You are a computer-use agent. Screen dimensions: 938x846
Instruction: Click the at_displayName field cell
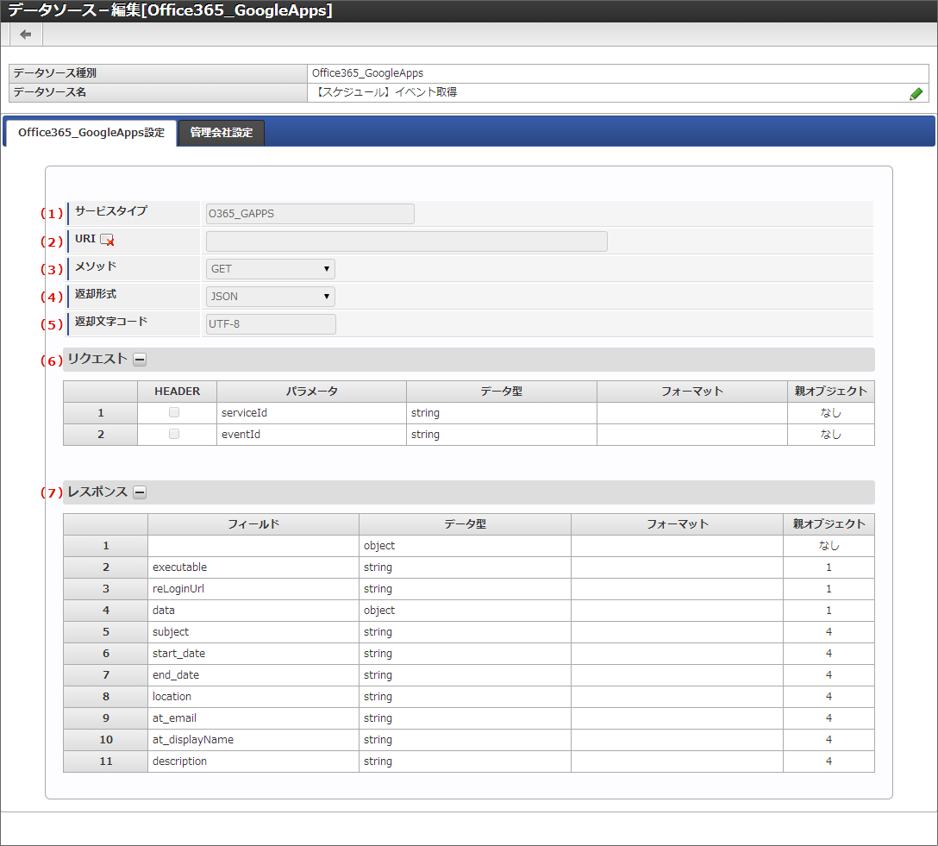tap(253, 740)
